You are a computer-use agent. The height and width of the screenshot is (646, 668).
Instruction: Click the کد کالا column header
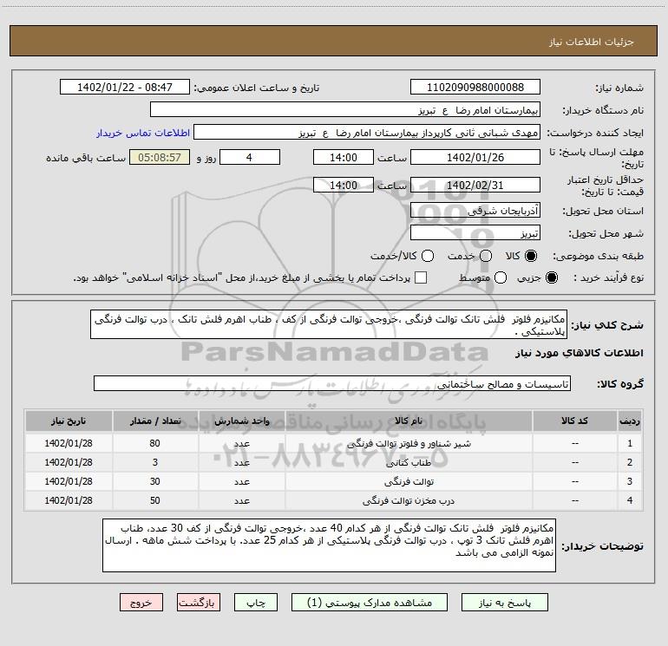coord(574,421)
